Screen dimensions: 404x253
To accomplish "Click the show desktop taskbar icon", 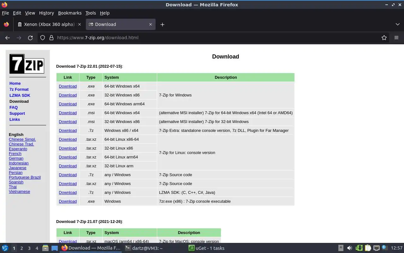I will (x=55, y=248).
